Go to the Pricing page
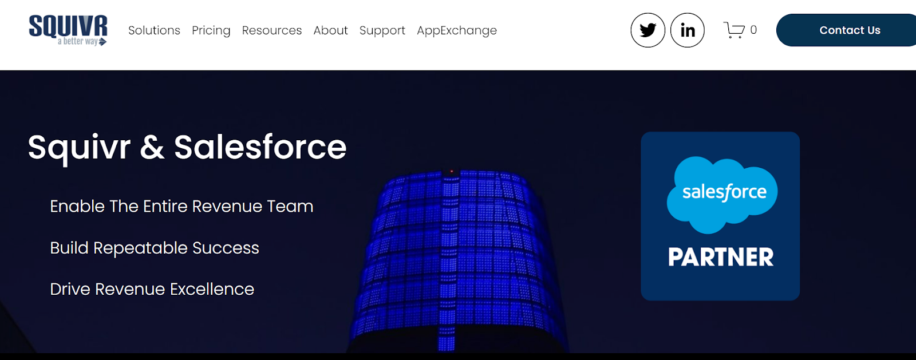This screenshot has height=360, width=916. click(x=211, y=30)
